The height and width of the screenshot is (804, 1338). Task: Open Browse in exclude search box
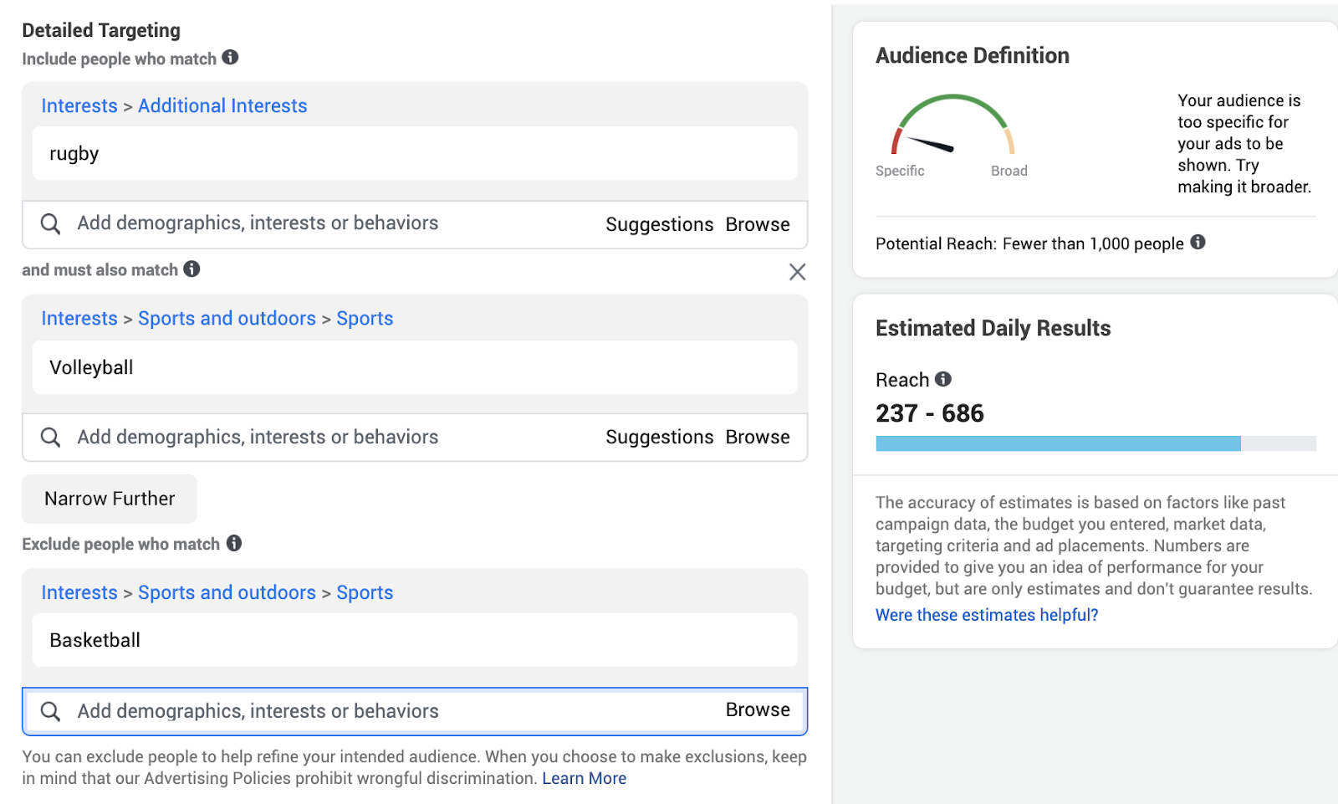[x=758, y=709]
